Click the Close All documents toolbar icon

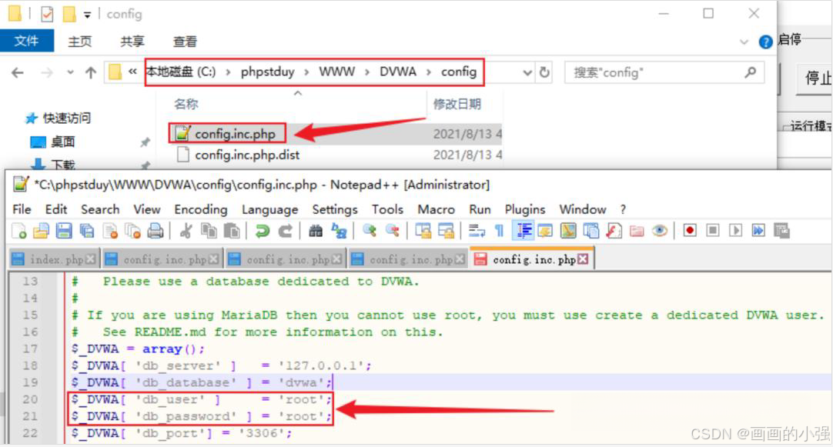tap(132, 231)
